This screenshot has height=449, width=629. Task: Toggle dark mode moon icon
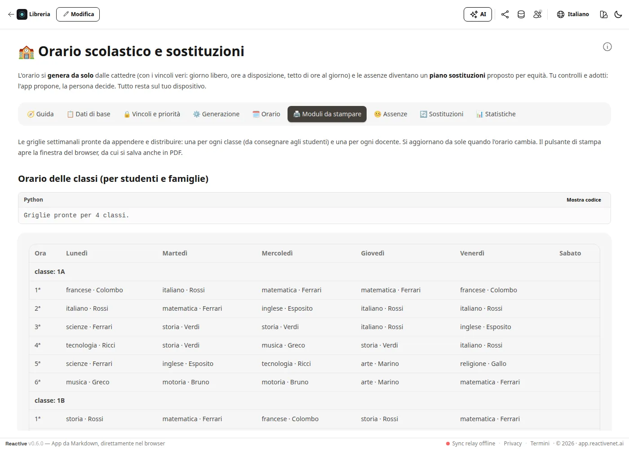[618, 14]
